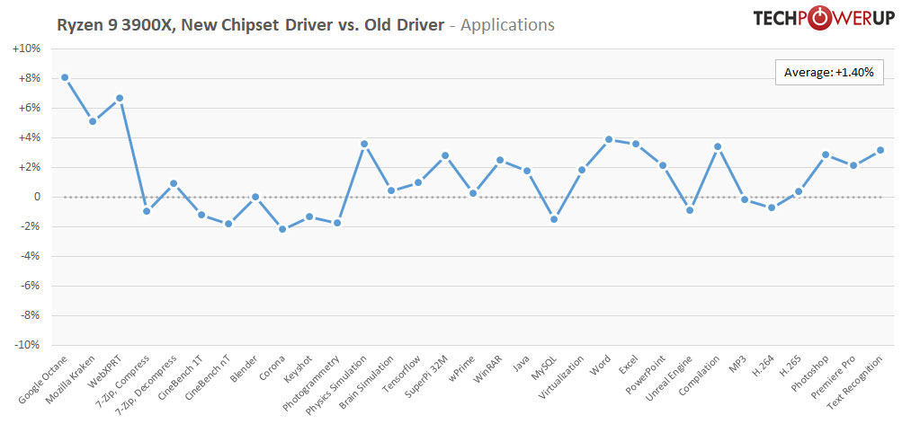The image size is (902, 424).
Task: Select the Java data point
Action: click(527, 171)
